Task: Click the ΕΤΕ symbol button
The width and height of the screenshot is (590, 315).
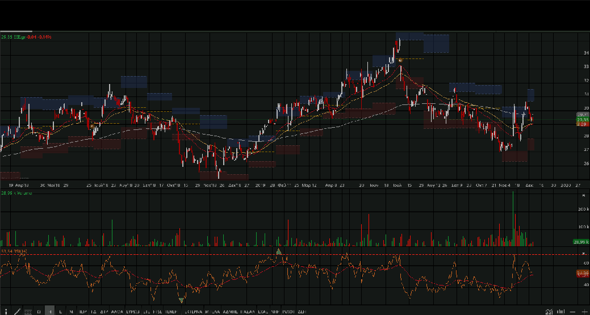Action: pos(147,312)
